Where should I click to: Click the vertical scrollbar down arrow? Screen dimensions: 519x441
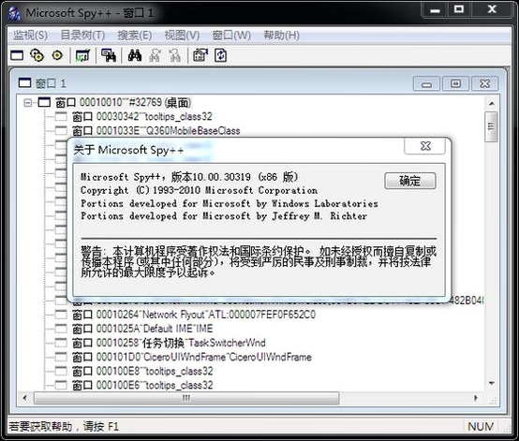492,384
